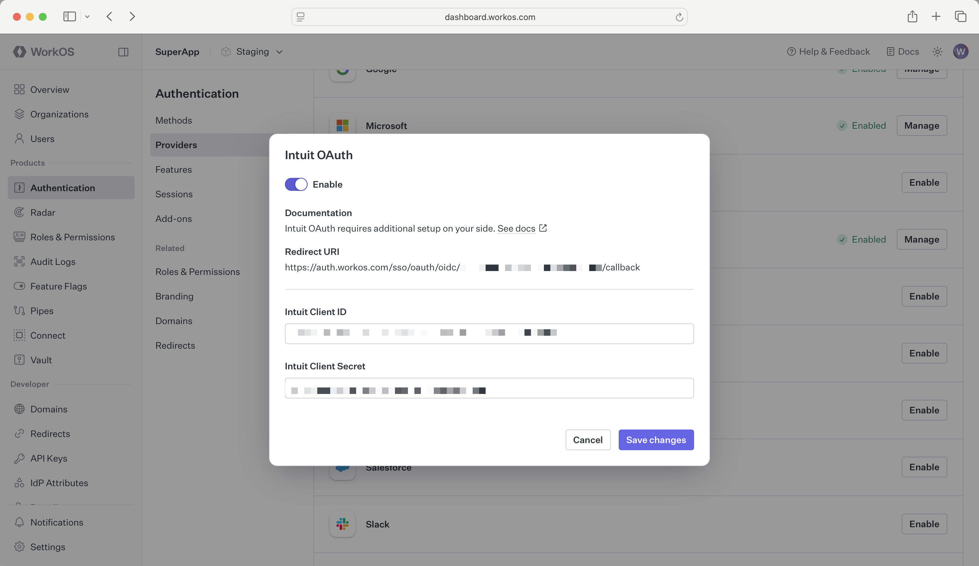Open the external link beside See docs
This screenshot has height=566, width=979.
[543, 228]
